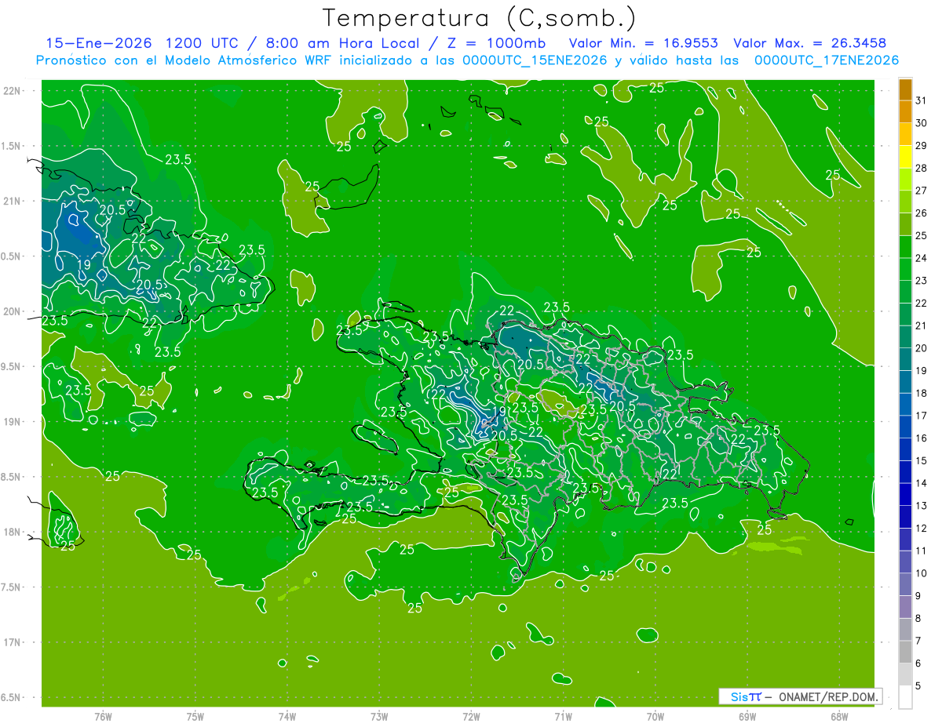Click the colorbar value label 21

[922, 325]
